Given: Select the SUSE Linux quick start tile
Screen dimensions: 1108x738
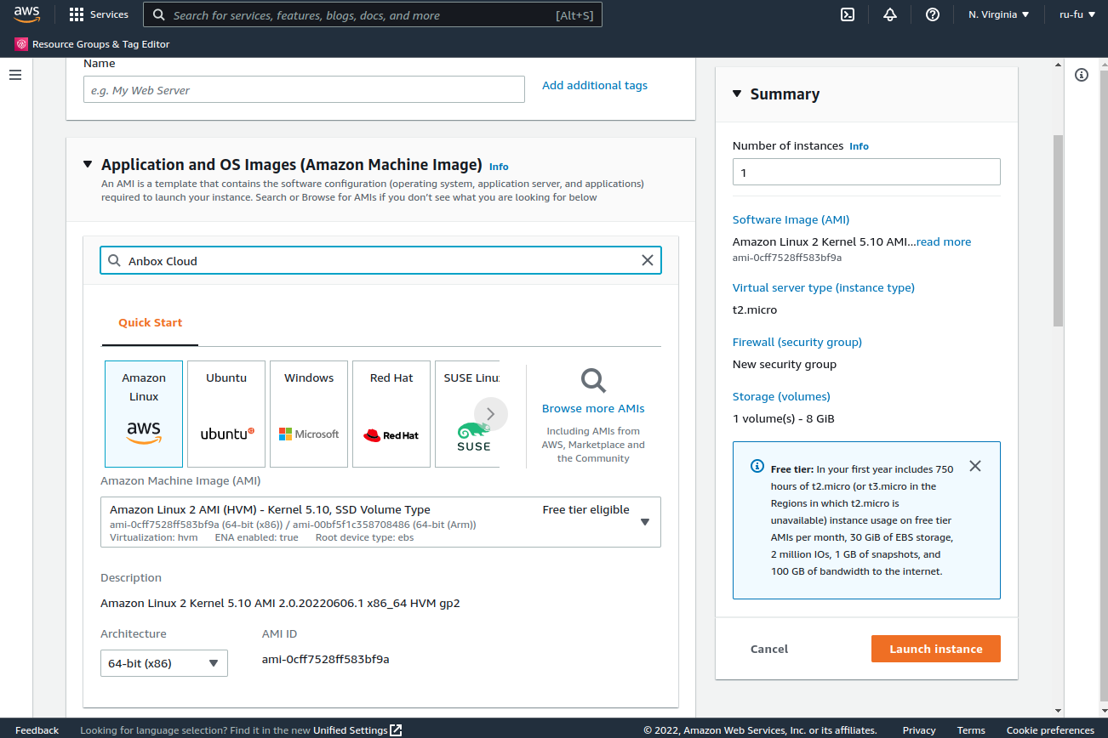Looking at the screenshot, I should click(x=467, y=414).
